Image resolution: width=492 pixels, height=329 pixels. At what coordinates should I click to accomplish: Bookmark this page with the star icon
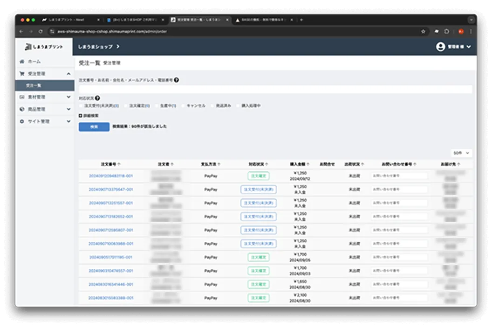(x=423, y=32)
